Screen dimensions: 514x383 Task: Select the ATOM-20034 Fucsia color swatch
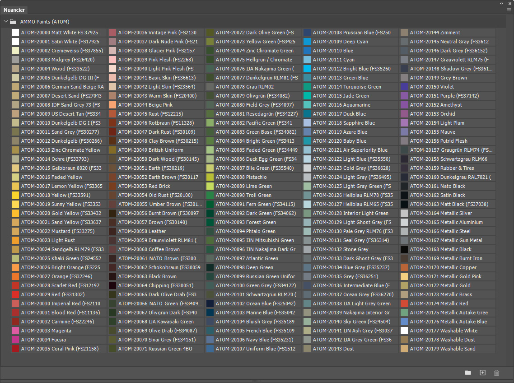(15, 340)
